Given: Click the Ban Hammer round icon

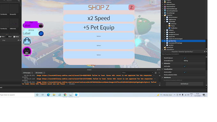Looking at the screenshot, I should (27, 51).
